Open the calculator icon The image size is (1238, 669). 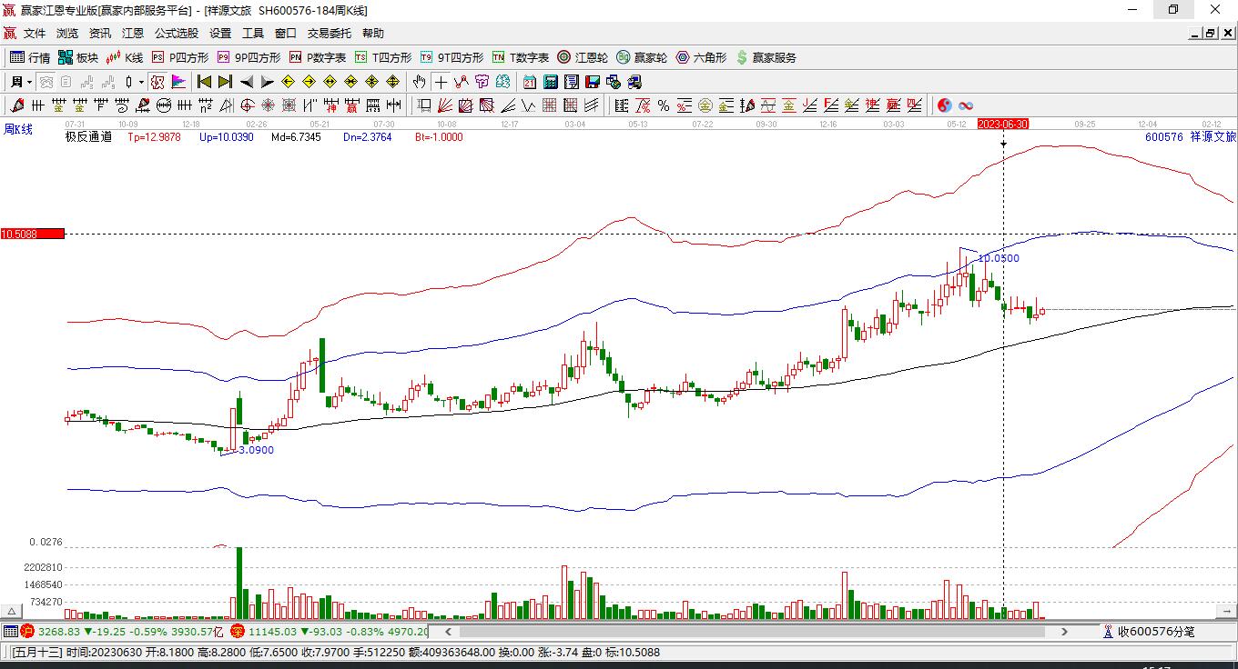click(x=551, y=82)
